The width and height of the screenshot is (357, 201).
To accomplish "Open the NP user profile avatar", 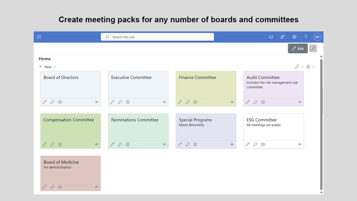I will (317, 37).
